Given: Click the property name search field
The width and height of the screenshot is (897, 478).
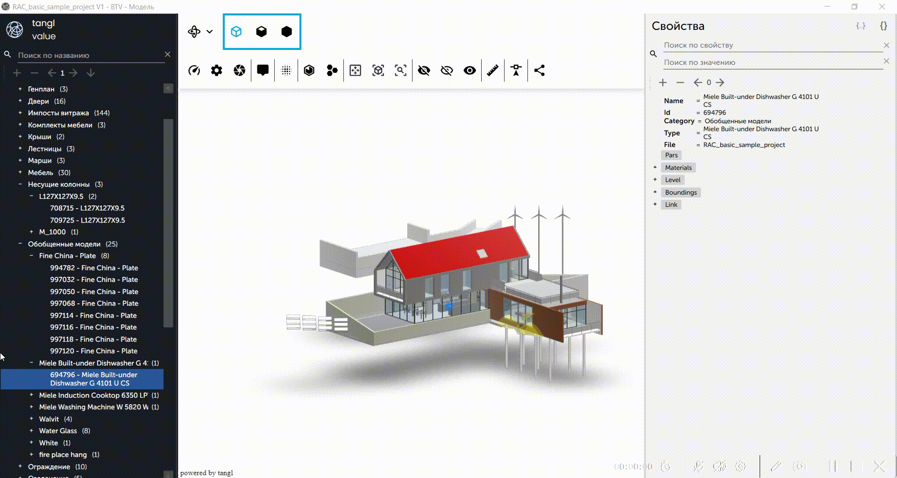Looking at the screenshot, I should click(772, 45).
